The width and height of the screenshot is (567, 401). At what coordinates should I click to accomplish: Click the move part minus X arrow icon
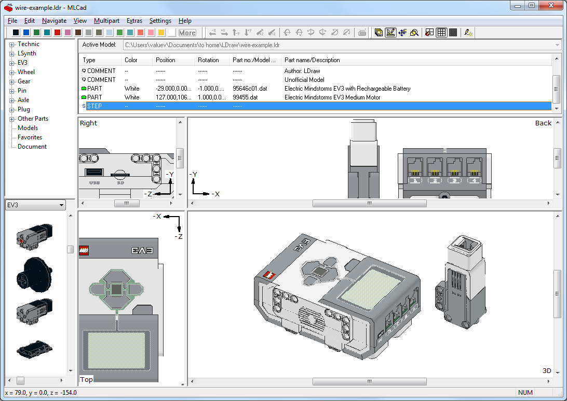213,33
